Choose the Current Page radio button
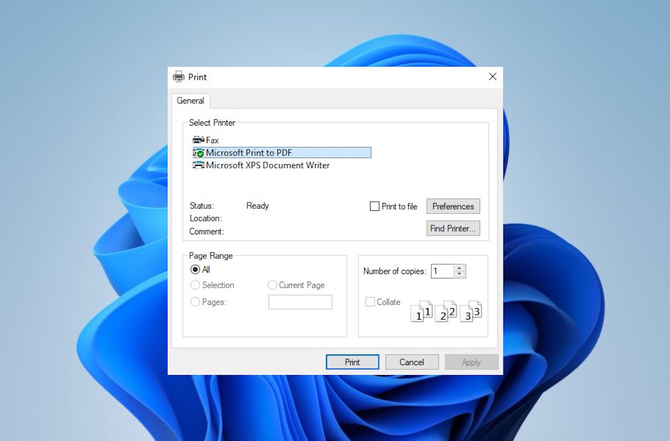The width and height of the screenshot is (670, 441). click(x=272, y=285)
